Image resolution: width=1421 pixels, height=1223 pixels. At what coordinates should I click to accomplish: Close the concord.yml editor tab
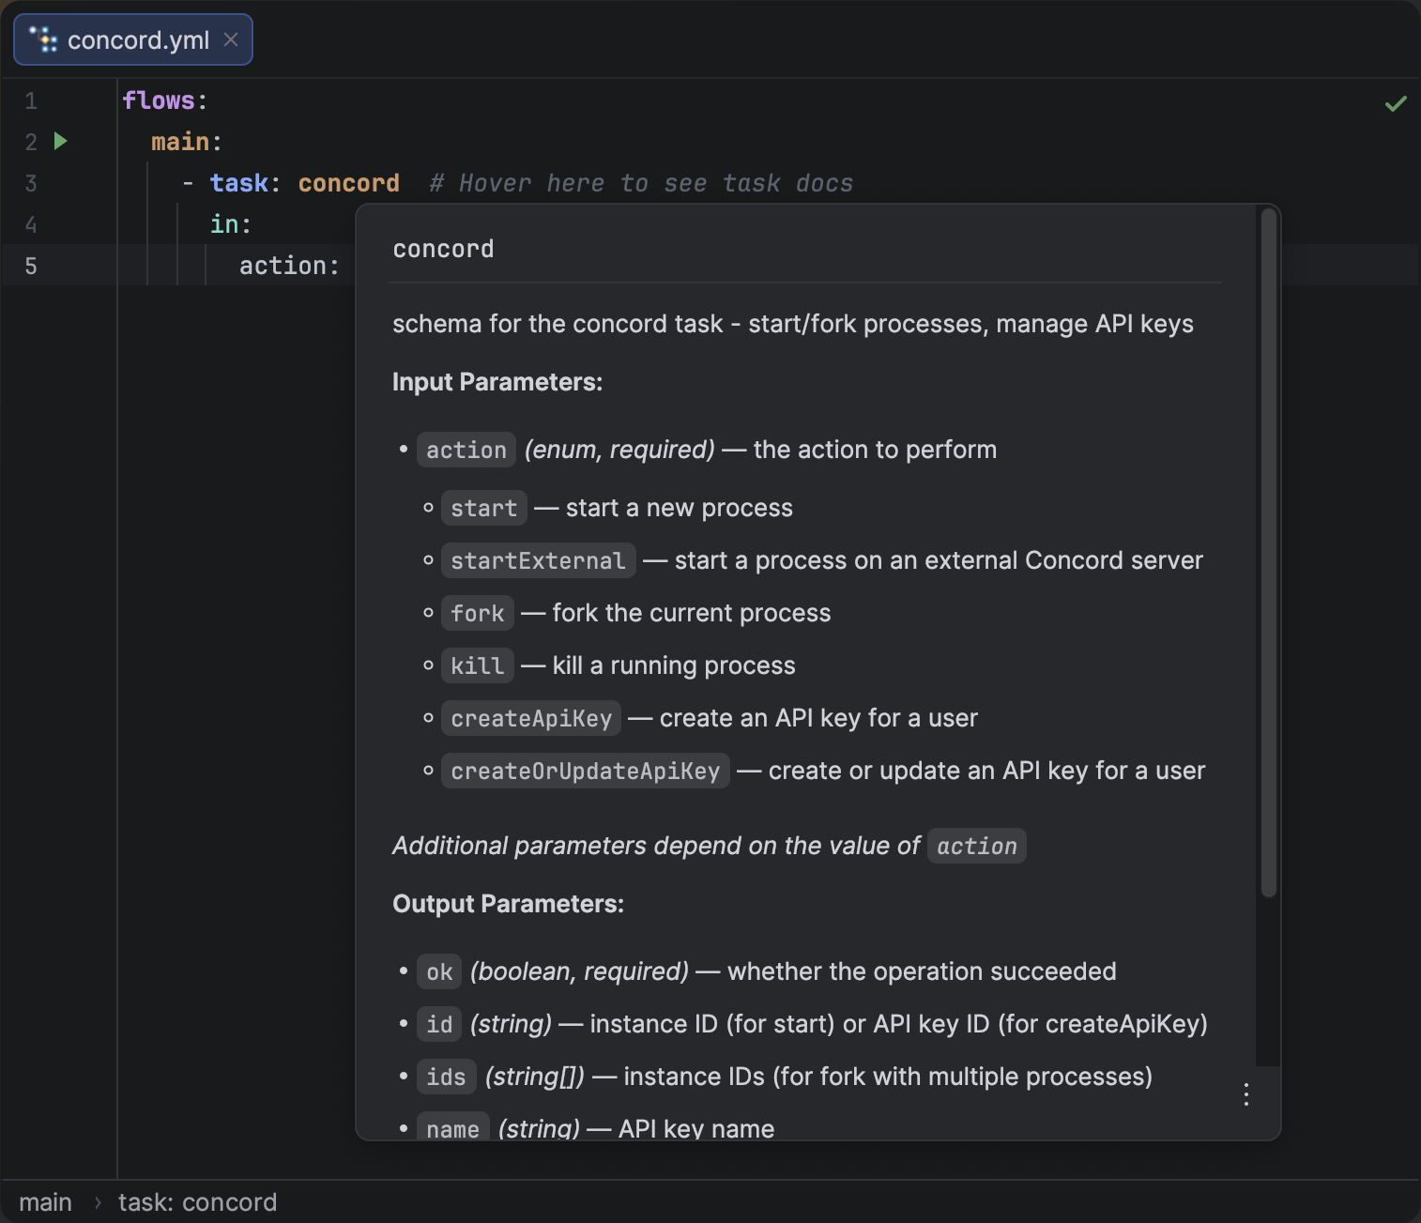point(231,40)
